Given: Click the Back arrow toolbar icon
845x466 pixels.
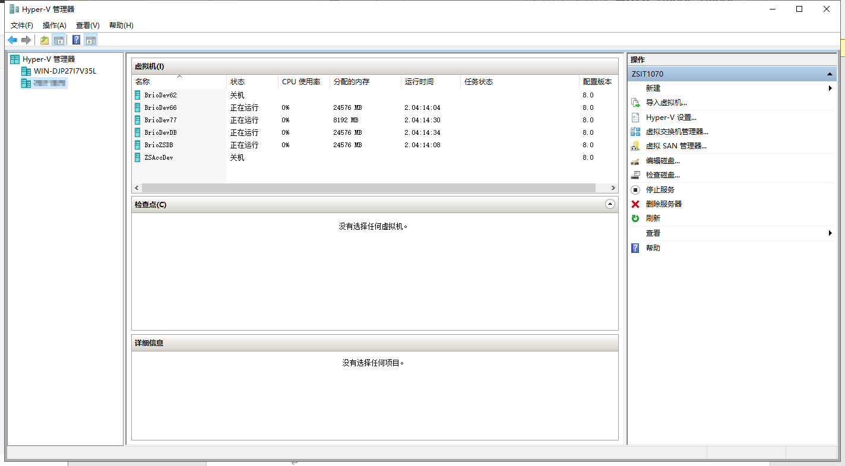Looking at the screenshot, I should [12, 40].
